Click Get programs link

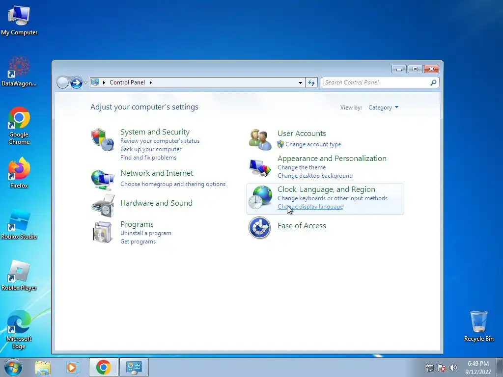138,242
